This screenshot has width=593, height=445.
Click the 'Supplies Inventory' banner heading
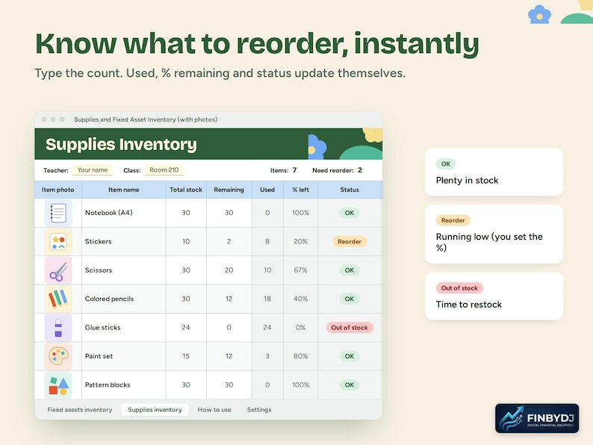(x=121, y=144)
